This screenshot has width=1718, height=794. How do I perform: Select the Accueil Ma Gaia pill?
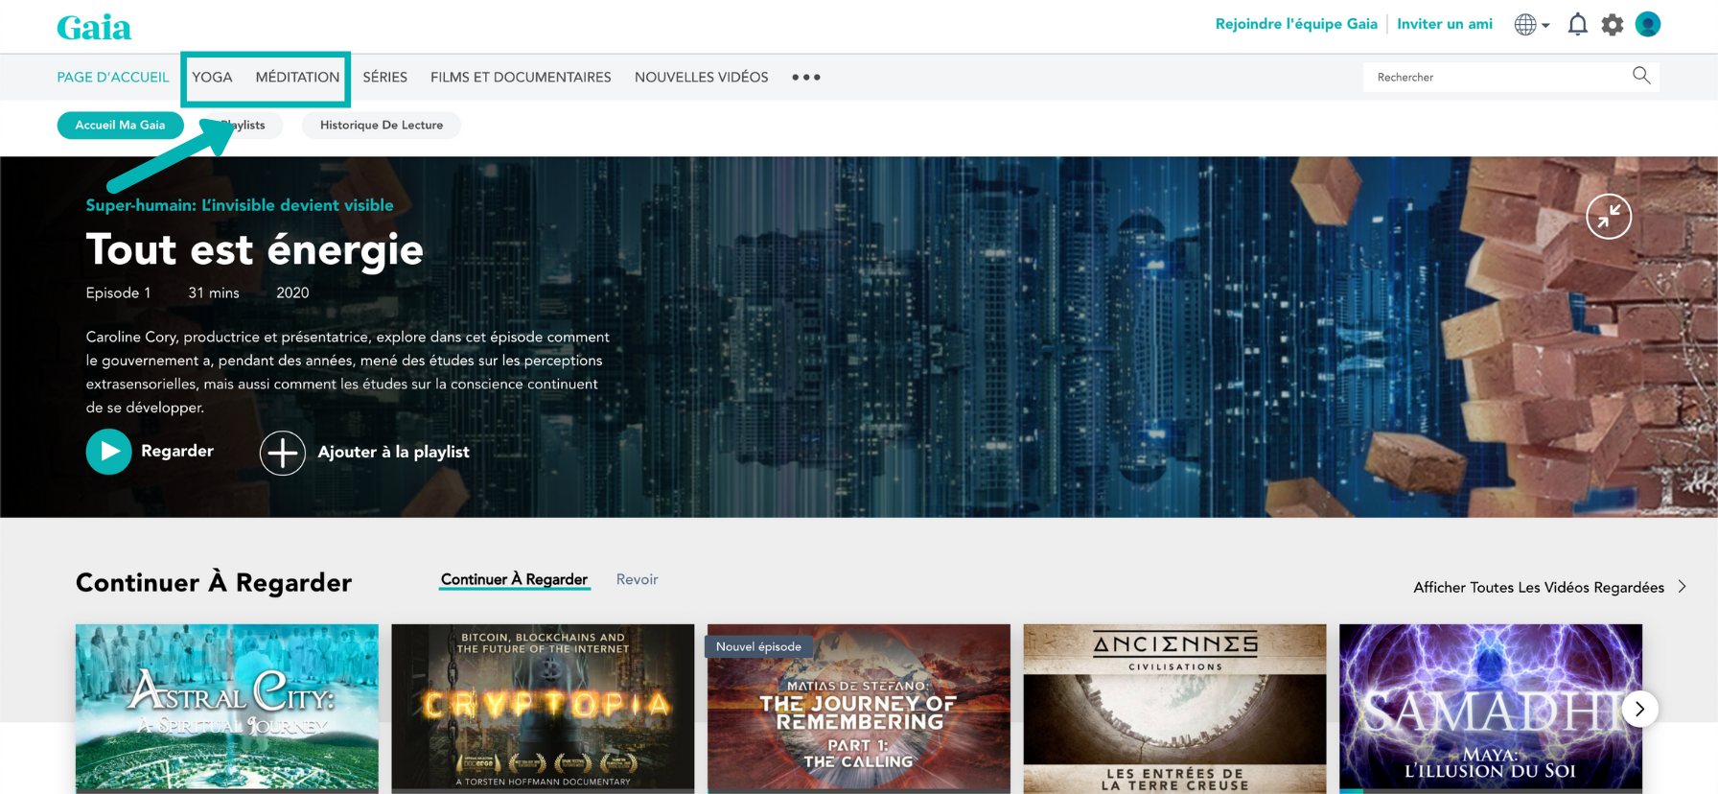pos(120,125)
